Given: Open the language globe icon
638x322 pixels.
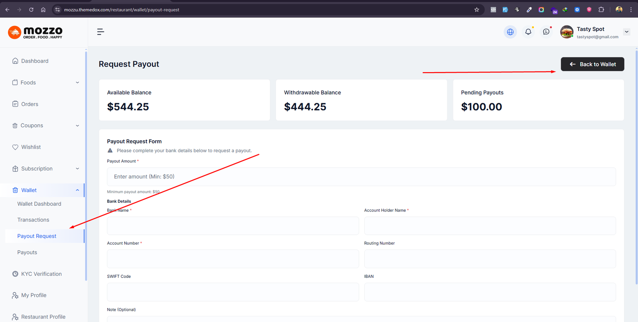Looking at the screenshot, I should tap(510, 32).
